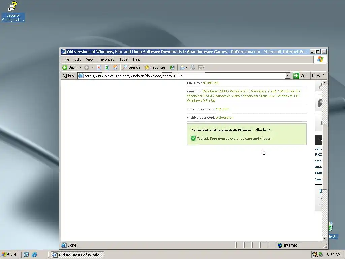Click the sofia sidebar link

pos(318,149)
